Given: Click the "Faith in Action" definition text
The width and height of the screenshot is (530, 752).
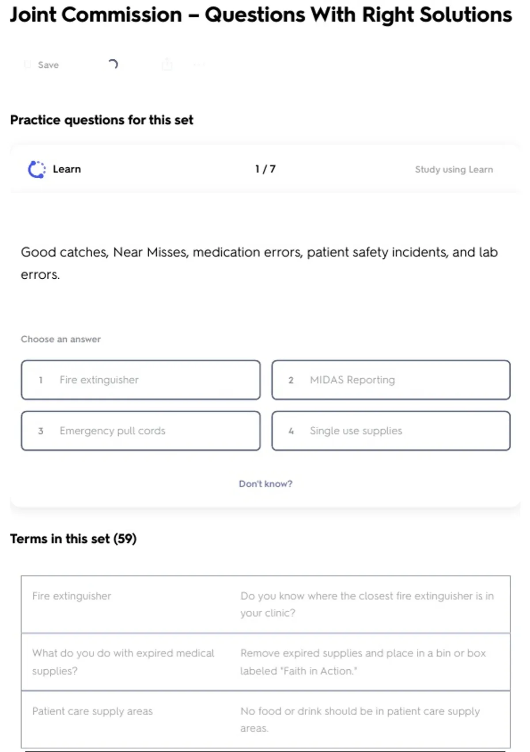Looking at the screenshot, I should point(363,662).
